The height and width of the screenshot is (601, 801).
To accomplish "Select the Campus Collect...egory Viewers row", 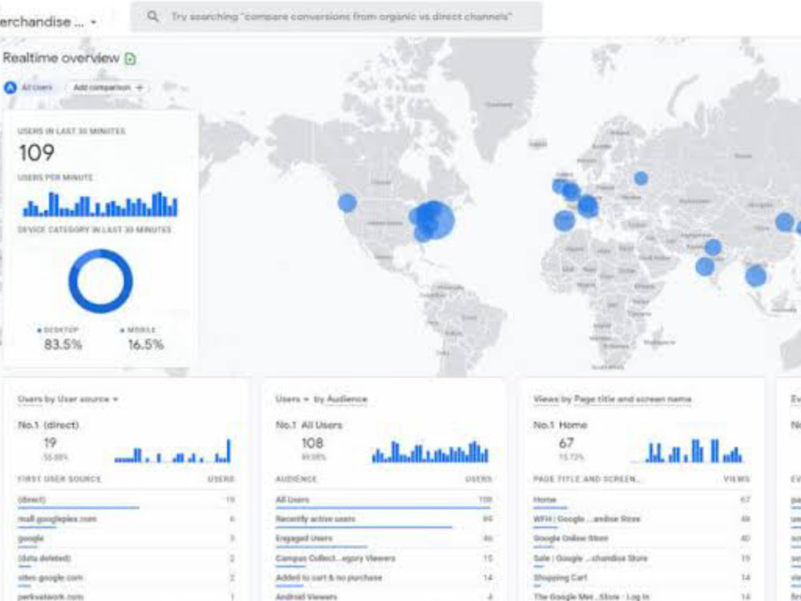I will pos(384,559).
